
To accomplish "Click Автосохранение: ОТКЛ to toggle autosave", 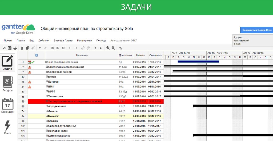I will [124, 41].
